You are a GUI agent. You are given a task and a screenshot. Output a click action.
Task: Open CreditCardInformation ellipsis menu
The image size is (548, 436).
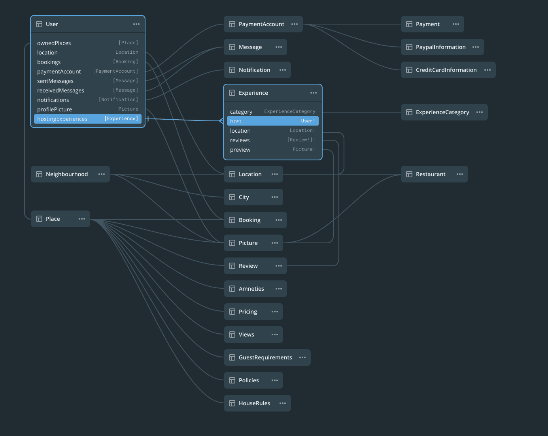(x=488, y=70)
